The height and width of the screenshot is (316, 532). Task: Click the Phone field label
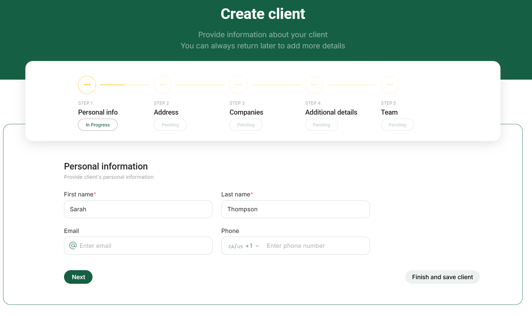pos(230,231)
